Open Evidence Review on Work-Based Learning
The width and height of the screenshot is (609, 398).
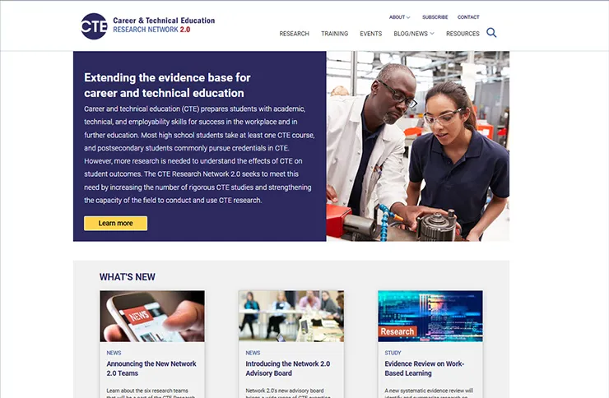pos(425,368)
